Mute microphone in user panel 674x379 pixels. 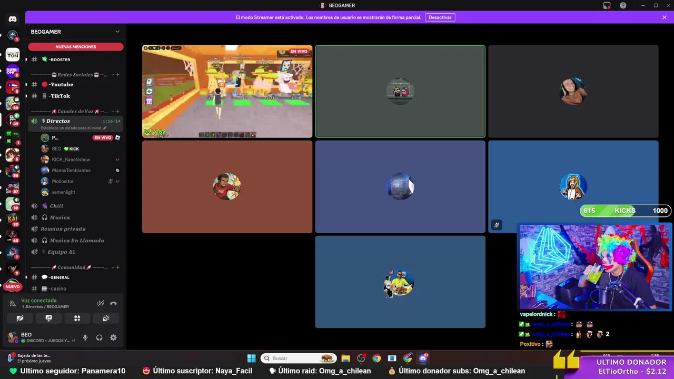click(x=85, y=337)
